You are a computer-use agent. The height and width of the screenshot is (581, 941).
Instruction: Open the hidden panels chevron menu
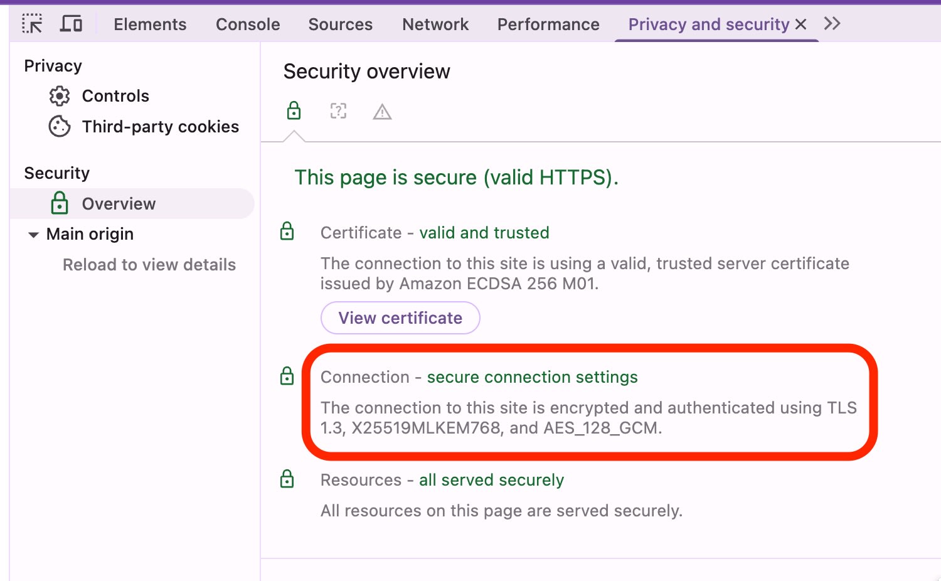click(x=832, y=23)
